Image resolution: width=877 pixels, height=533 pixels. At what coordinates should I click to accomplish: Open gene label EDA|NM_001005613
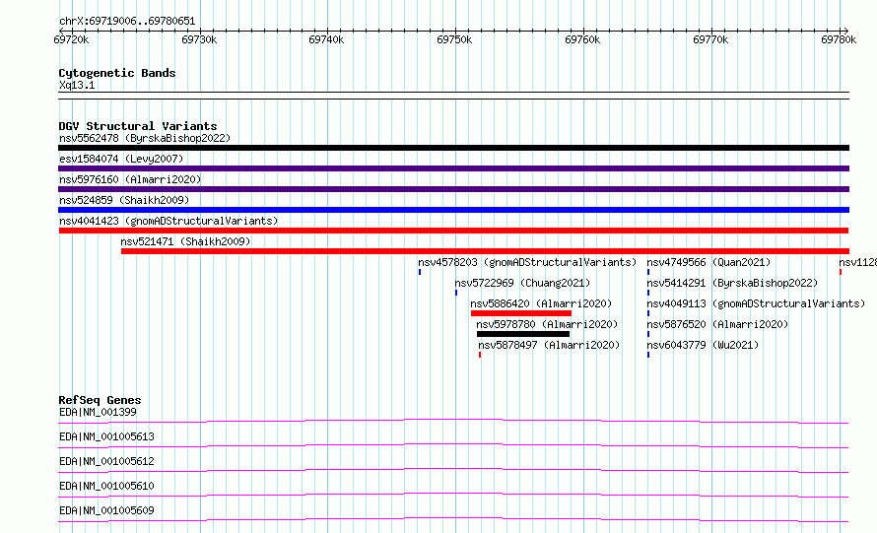(106, 436)
